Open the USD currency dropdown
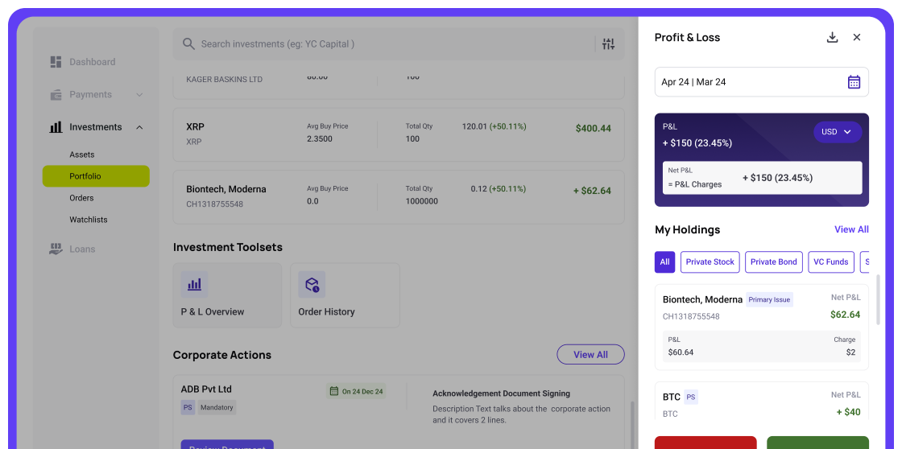Image resolution: width=902 pixels, height=449 pixels. pyautogui.click(x=838, y=132)
